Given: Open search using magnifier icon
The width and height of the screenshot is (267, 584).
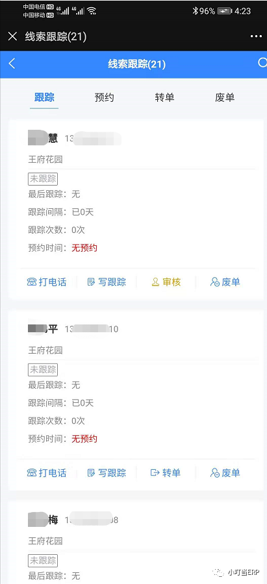Looking at the screenshot, I should [262, 62].
